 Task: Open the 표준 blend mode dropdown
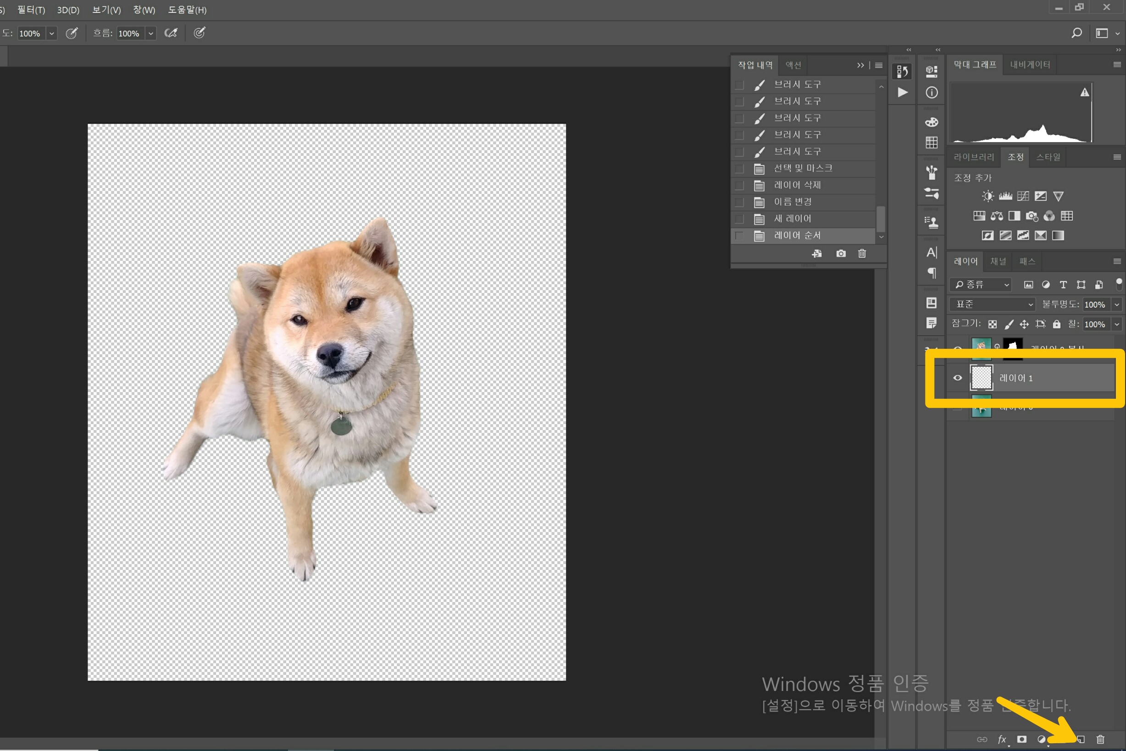coord(992,304)
